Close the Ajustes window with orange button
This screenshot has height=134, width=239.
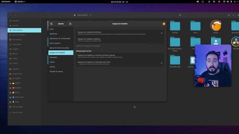point(164,24)
